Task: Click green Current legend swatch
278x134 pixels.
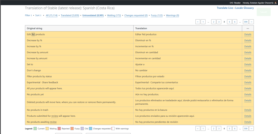Action: [35, 129]
